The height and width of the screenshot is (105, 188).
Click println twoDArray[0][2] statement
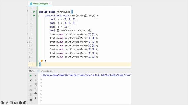pyautogui.click(x=74, y=42)
